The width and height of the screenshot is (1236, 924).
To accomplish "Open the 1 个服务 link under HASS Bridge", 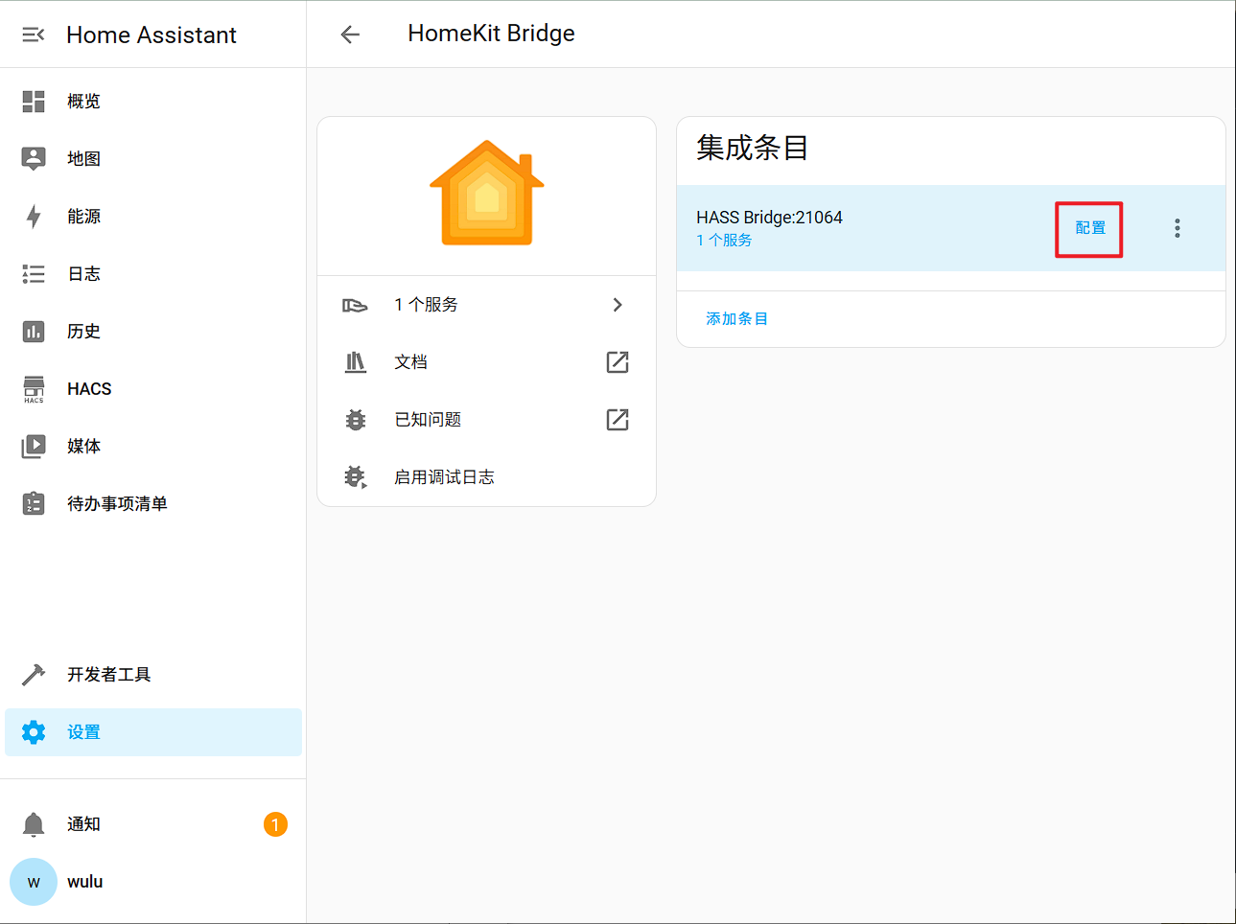I will pos(724,241).
